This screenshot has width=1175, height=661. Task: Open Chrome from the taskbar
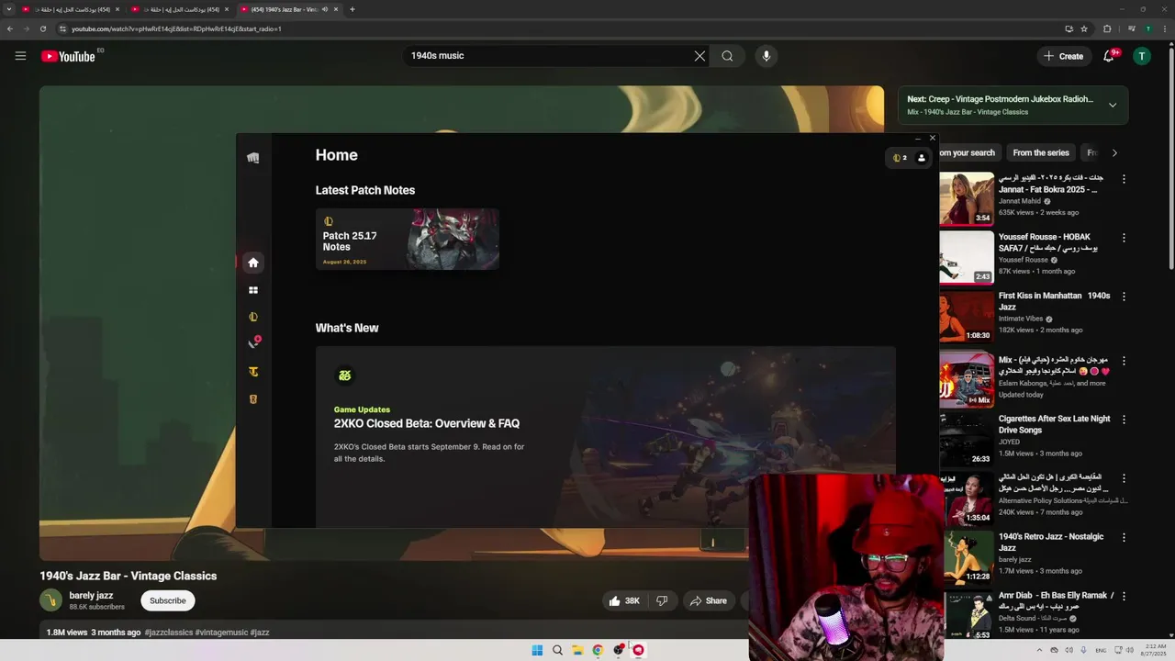pyautogui.click(x=598, y=650)
